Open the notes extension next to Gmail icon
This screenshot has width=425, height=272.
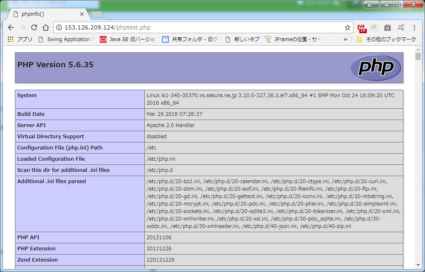pyautogui.click(x=373, y=27)
